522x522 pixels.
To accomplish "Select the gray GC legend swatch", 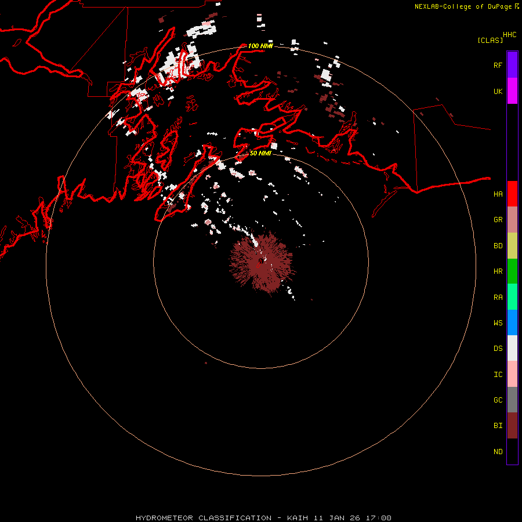I will point(512,400).
